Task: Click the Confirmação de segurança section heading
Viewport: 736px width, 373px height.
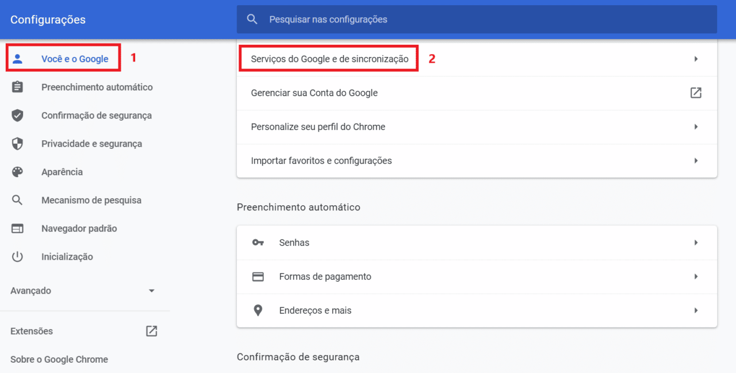Action: [298, 357]
